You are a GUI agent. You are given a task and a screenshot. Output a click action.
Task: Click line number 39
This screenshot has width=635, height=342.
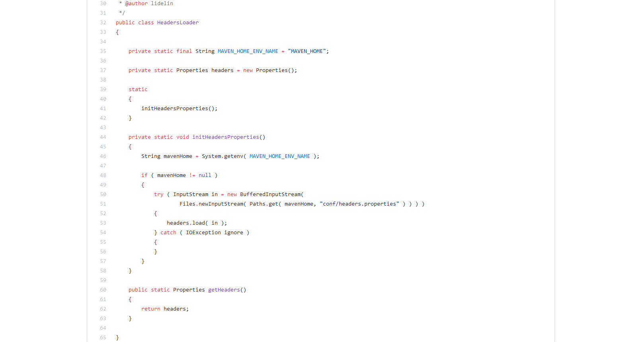pyautogui.click(x=103, y=89)
